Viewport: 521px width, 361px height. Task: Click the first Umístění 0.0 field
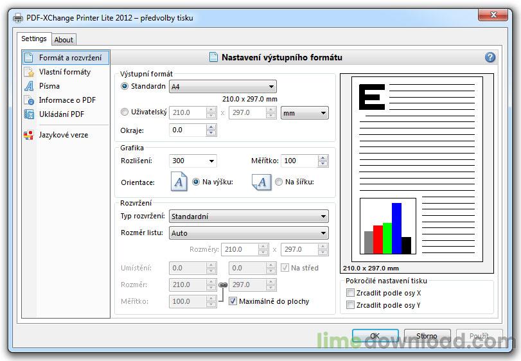click(x=188, y=268)
